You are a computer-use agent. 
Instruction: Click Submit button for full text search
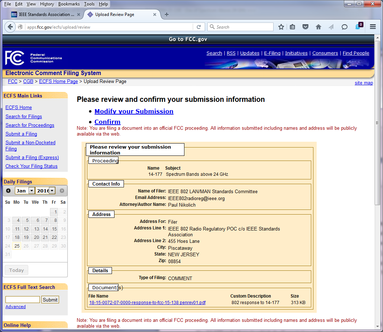pos(50,300)
